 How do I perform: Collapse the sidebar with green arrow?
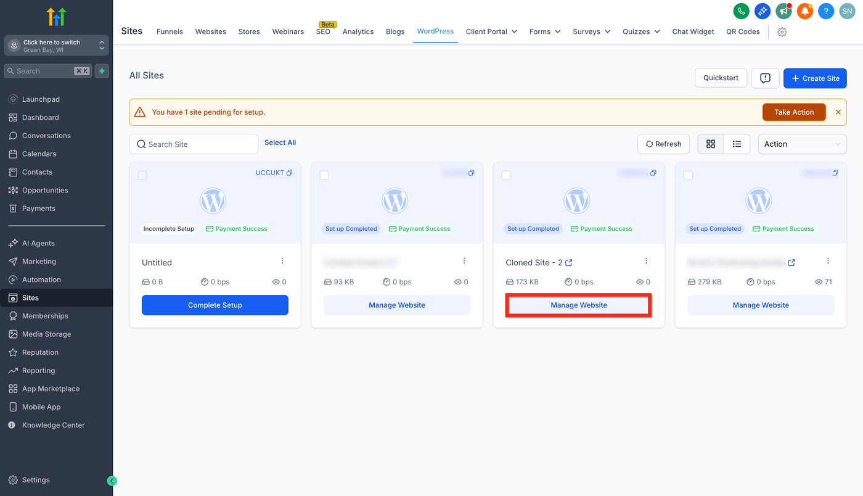click(x=112, y=481)
